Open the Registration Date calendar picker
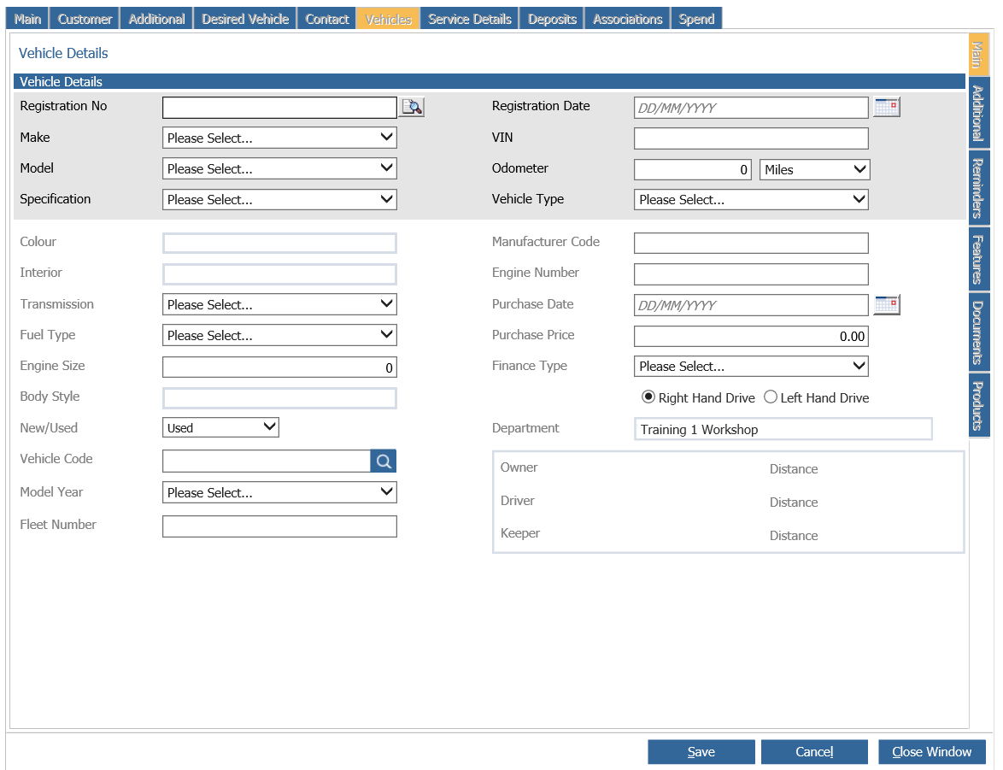 887,107
